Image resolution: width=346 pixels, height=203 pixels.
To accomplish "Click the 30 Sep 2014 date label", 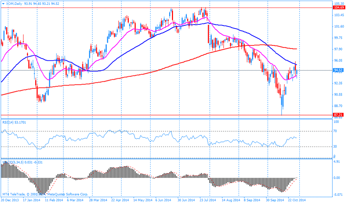I will click(275, 200).
